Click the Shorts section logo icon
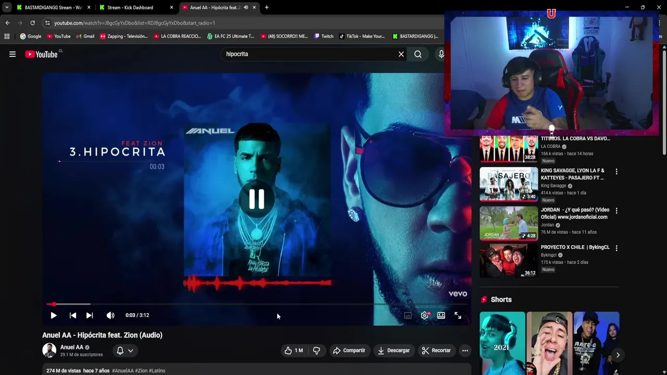The height and width of the screenshot is (375, 667). [x=484, y=299]
